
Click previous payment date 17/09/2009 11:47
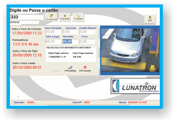tap(57, 57)
